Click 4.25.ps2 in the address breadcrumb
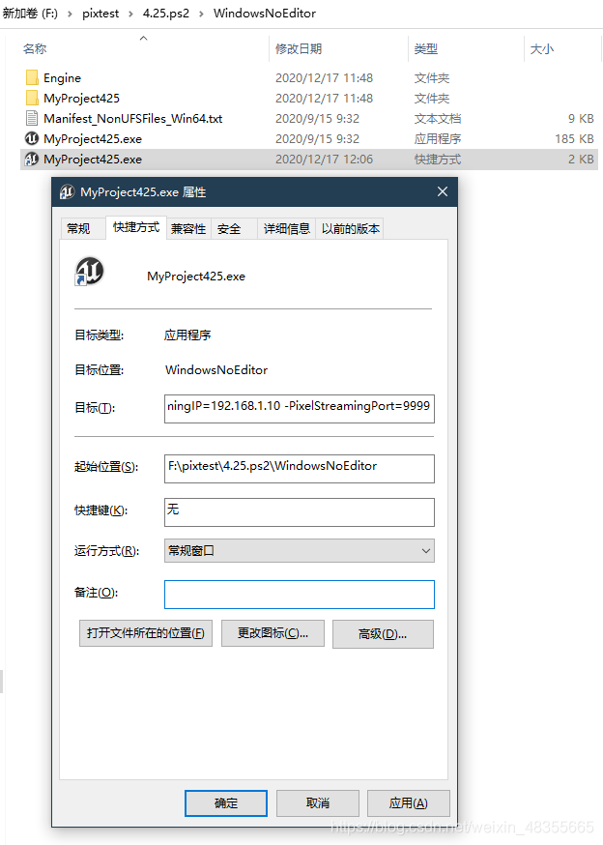The image size is (603, 845). point(166,14)
